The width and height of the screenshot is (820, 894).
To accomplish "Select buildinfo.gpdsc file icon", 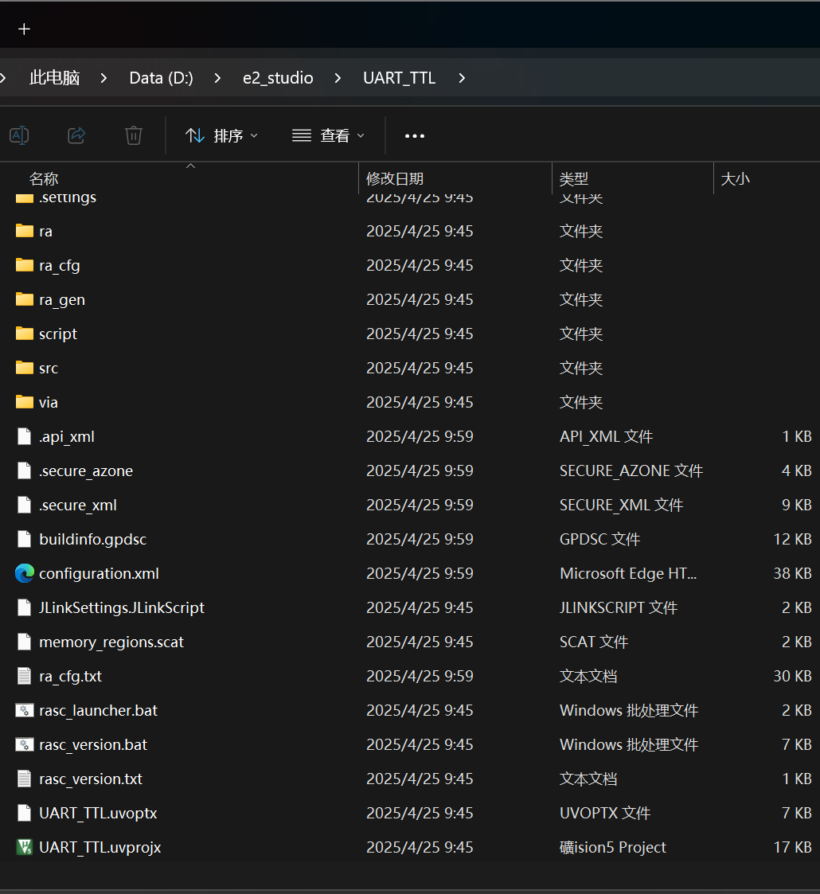I will 25,539.
